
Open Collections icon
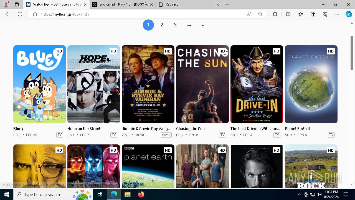coord(313,14)
